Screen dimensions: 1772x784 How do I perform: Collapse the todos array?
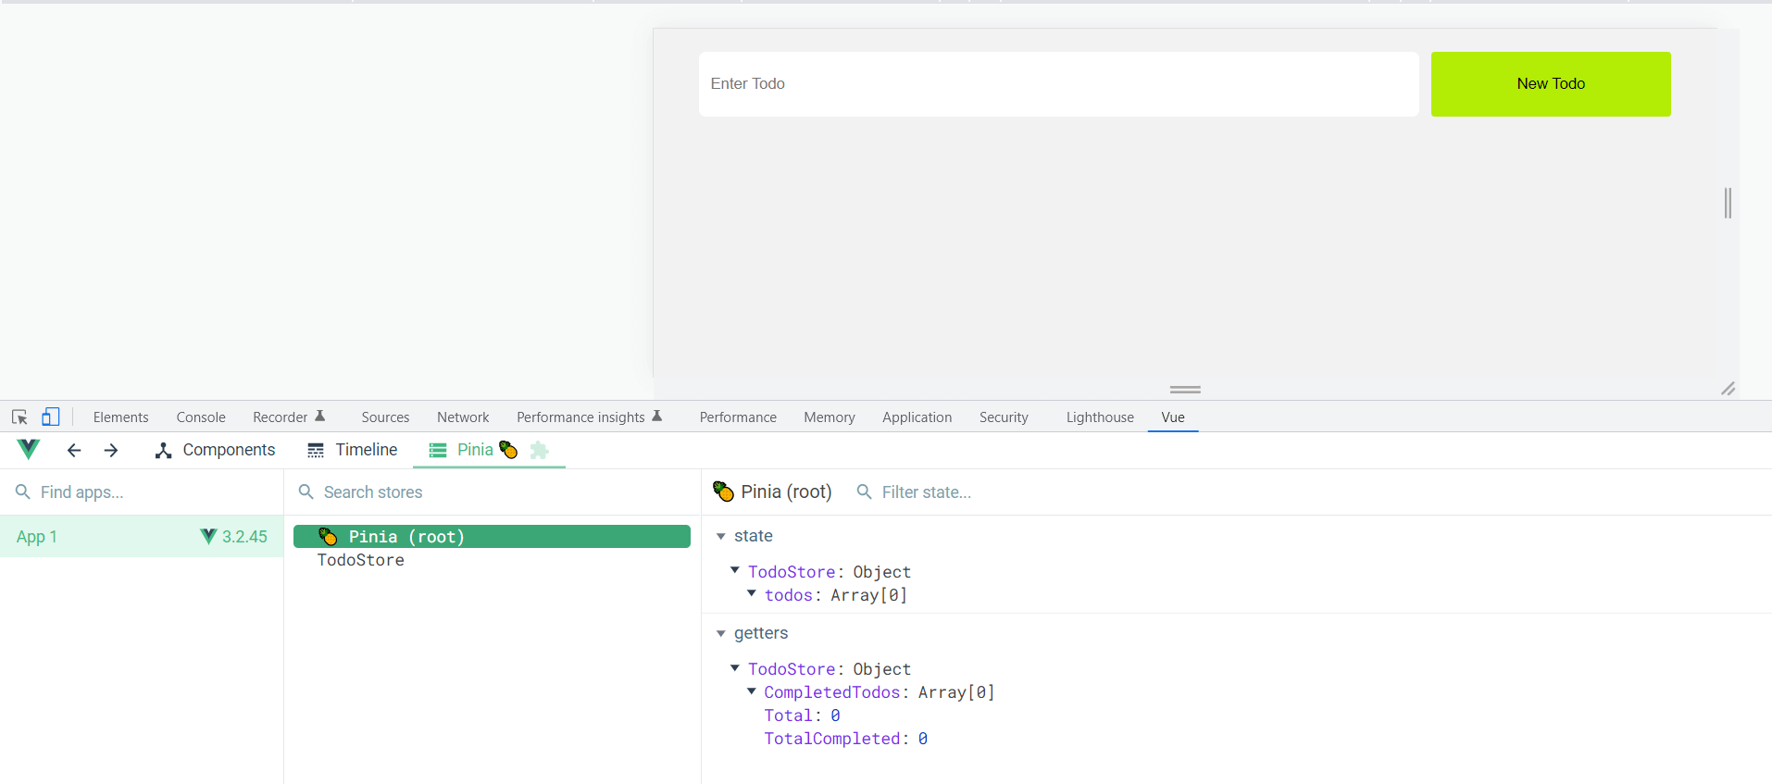(x=752, y=593)
